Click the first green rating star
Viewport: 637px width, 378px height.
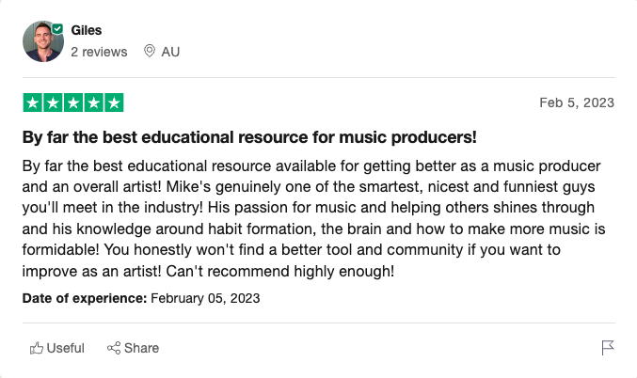[x=32, y=102]
